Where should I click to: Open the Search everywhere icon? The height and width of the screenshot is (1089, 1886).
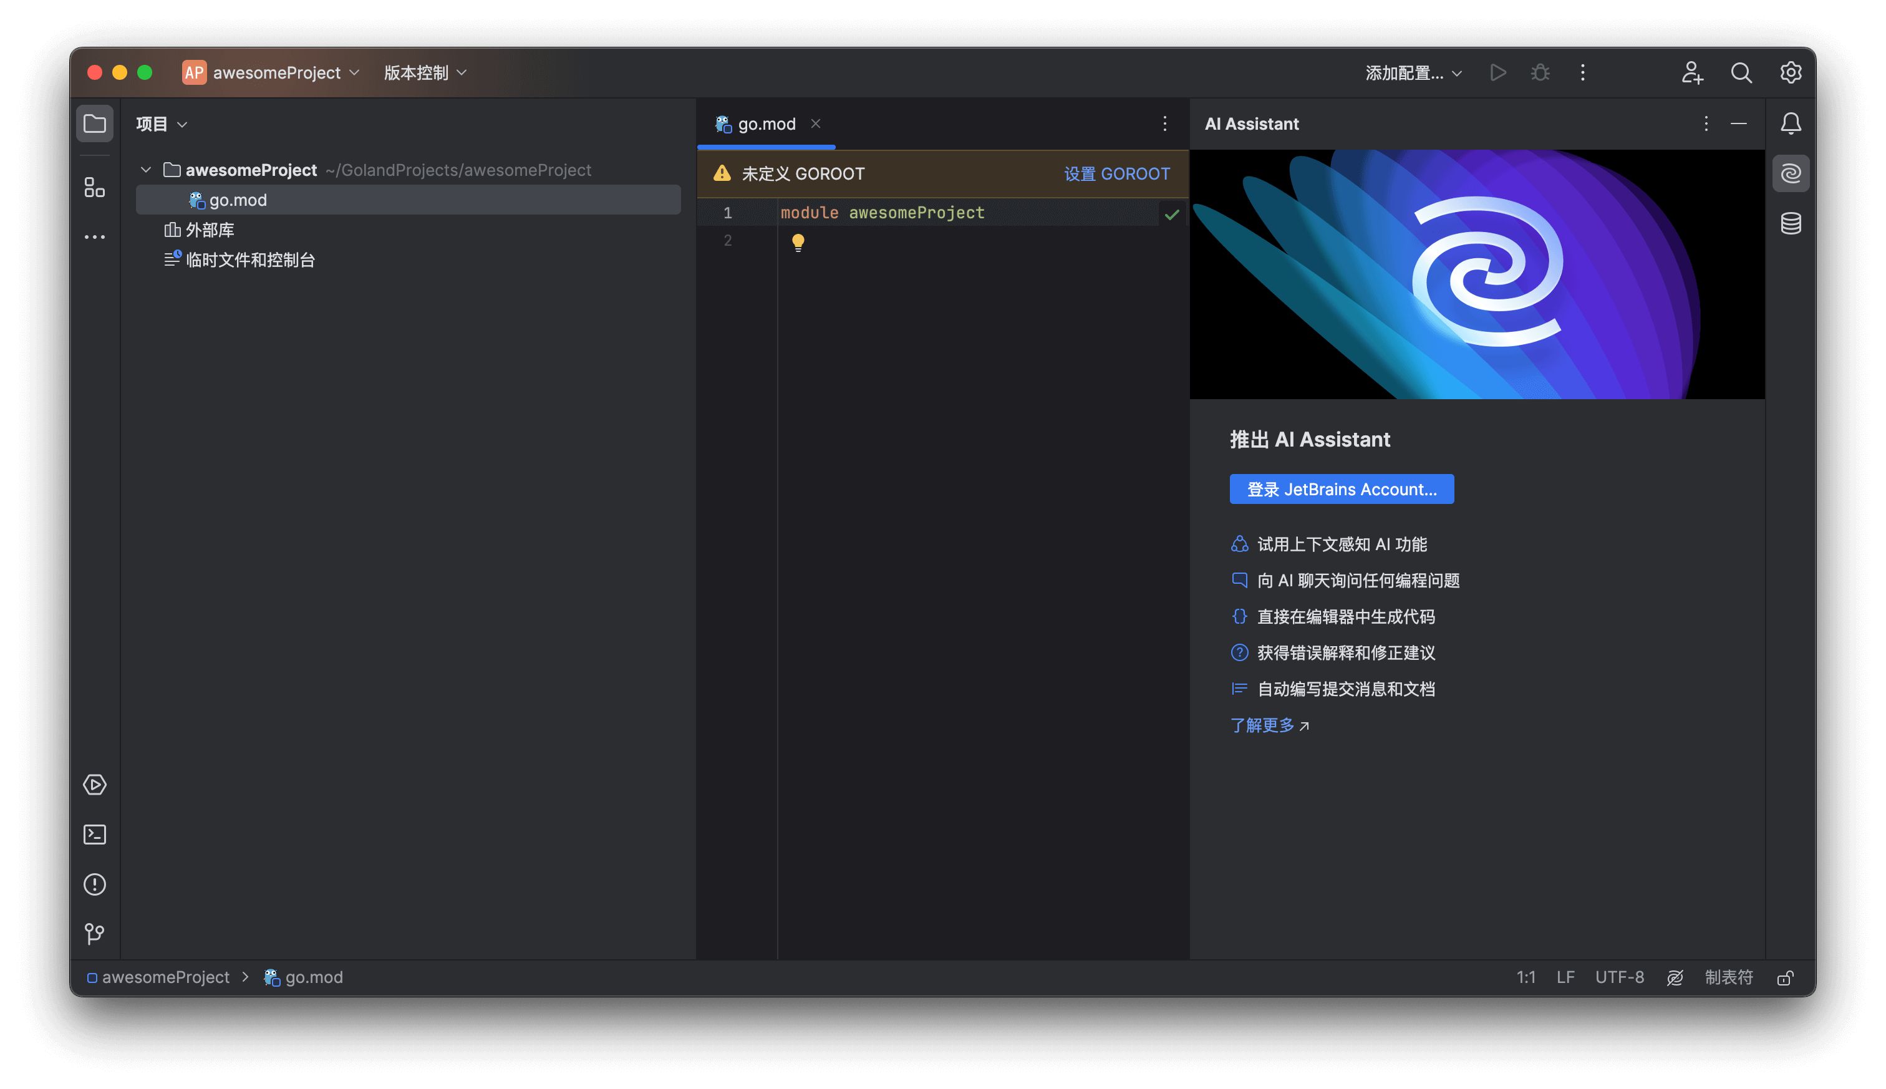pos(1741,71)
